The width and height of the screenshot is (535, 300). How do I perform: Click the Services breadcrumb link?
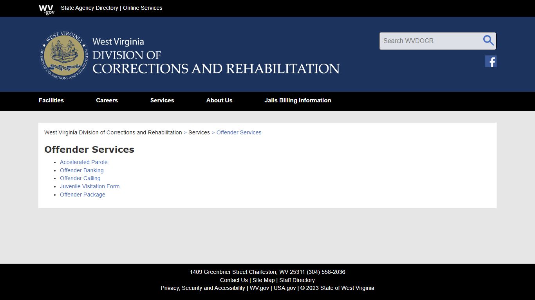pyautogui.click(x=199, y=132)
